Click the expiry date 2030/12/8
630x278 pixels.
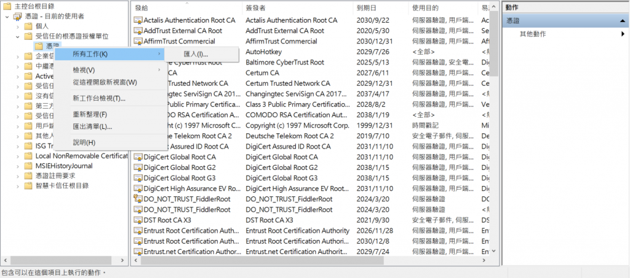[x=372, y=241]
